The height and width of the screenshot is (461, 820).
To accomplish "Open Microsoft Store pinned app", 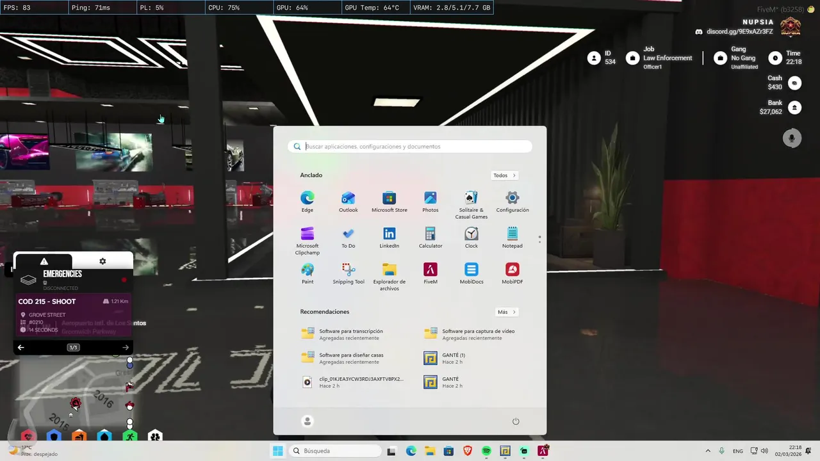I will coord(389,201).
